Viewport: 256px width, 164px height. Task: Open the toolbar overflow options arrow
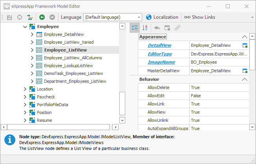[x=252, y=17]
